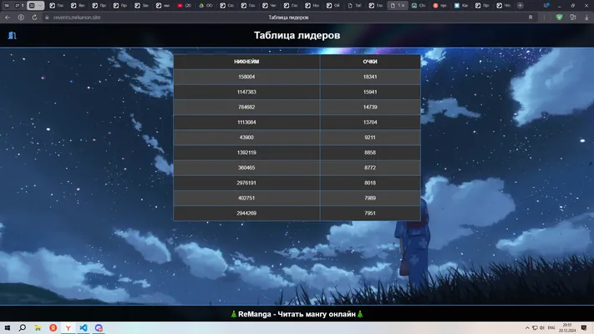Open a new tab with the plus button

click(520, 5)
